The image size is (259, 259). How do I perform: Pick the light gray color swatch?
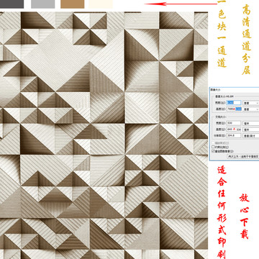(42, 4)
